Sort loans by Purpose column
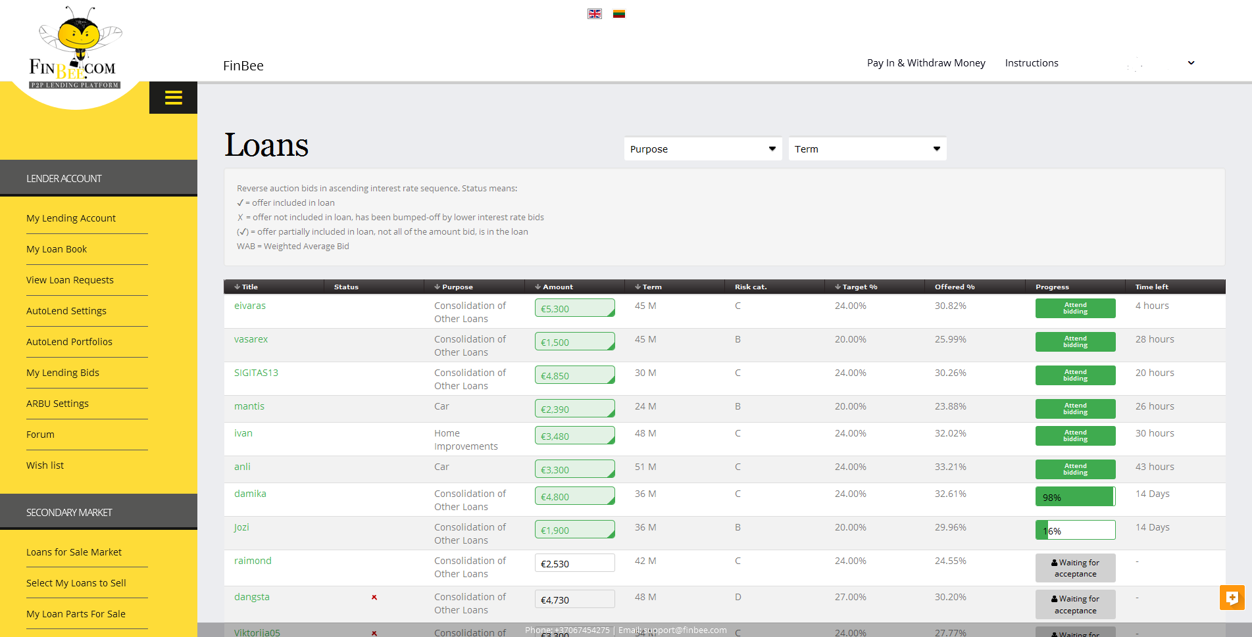This screenshot has height=637, width=1252. 453,287
